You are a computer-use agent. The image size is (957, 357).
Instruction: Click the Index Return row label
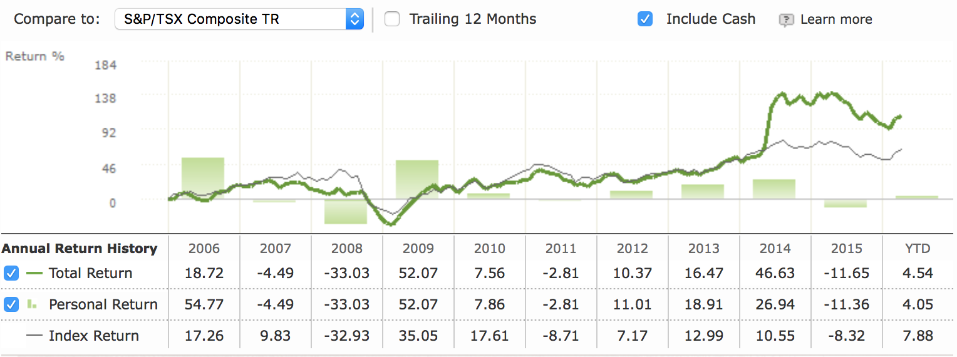point(94,336)
